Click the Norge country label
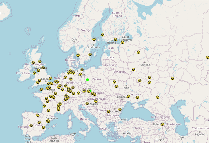Image resolution: width=209 pixels, height=143 pixels. pyautogui.click(x=76, y=16)
